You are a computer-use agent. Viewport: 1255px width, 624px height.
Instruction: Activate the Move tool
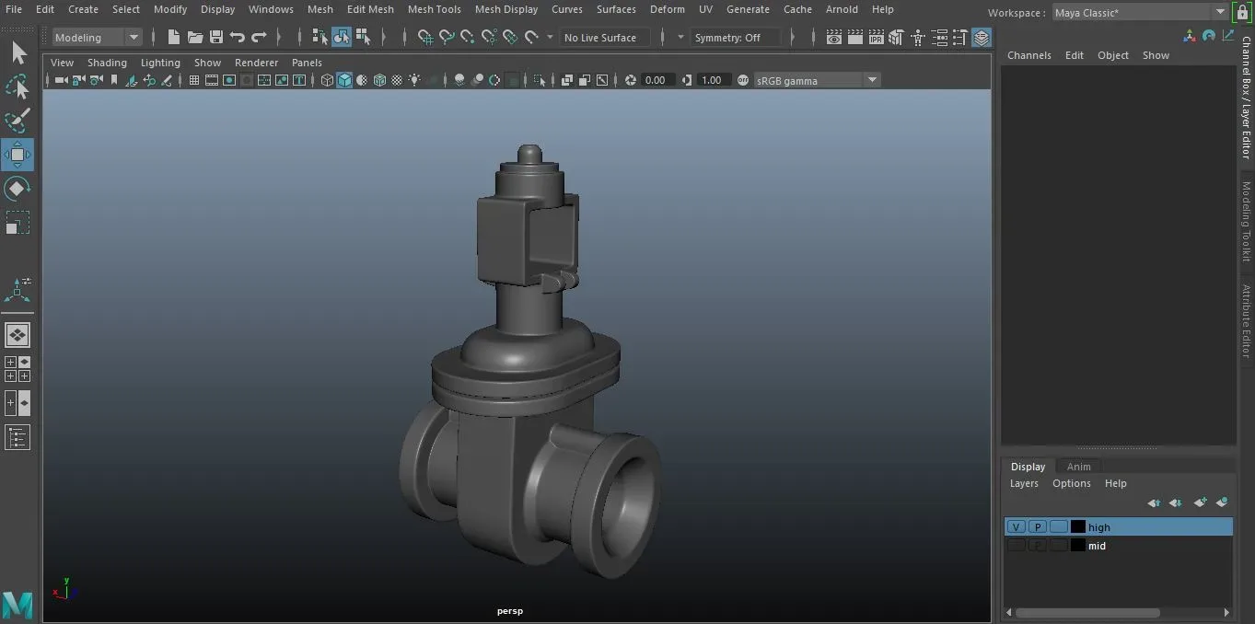coord(17,155)
